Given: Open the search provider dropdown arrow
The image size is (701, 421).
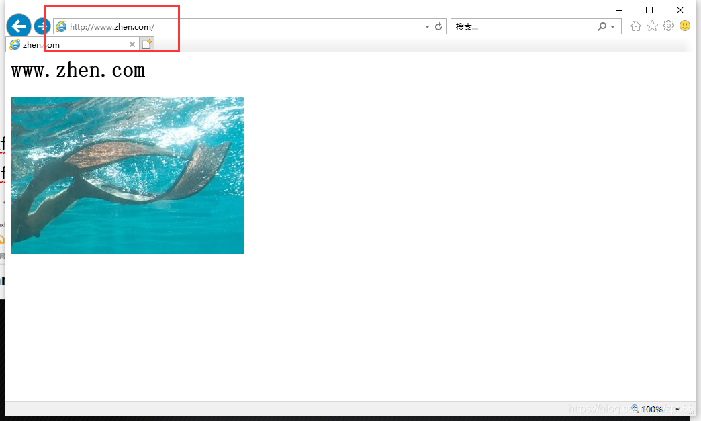Looking at the screenshot, I should (613, 27).
